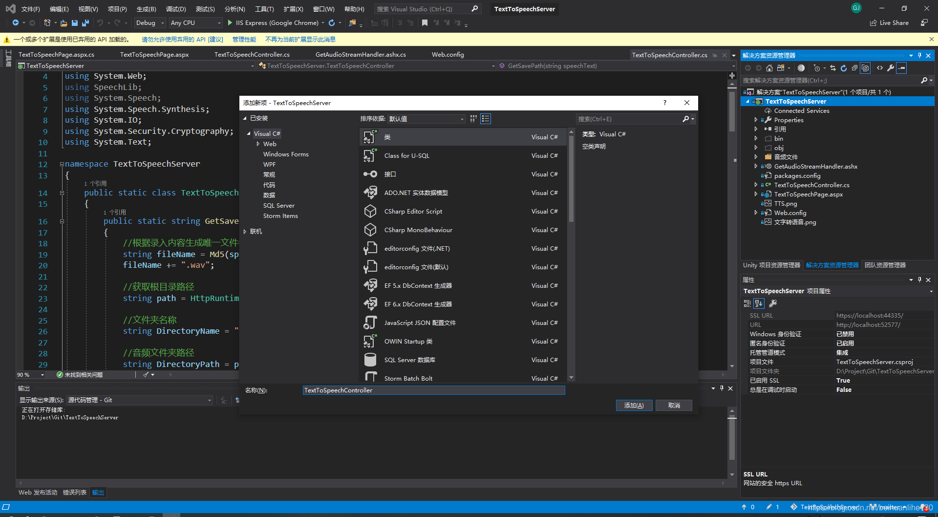Click the Open File folder icon in toolbar
Image resolution: width=938 pixels, height=517 pixels.
(64, 22)
